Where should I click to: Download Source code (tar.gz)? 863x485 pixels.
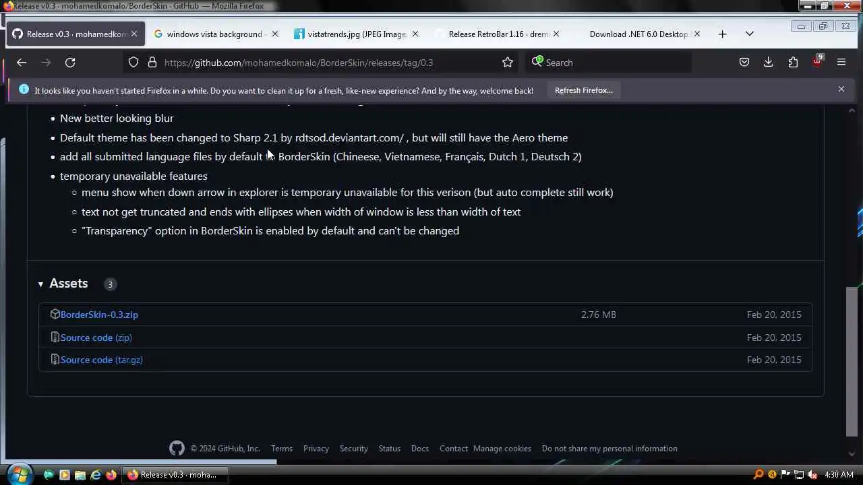(x=101, y=360)
